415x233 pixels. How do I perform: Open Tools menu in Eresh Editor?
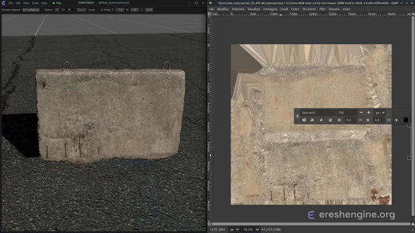click(x=35, y=3)
